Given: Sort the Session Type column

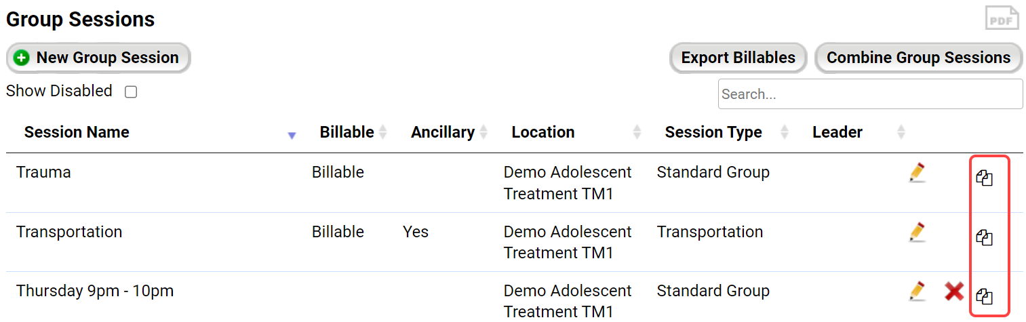Looking at the screenshot, I should pyautogui.click(x=785, y=132).
